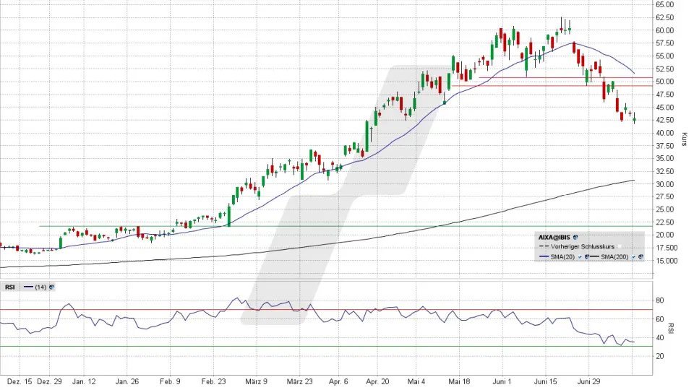Click the 57.50 price axis label
The image size is (694, 390).
[665, 43]
